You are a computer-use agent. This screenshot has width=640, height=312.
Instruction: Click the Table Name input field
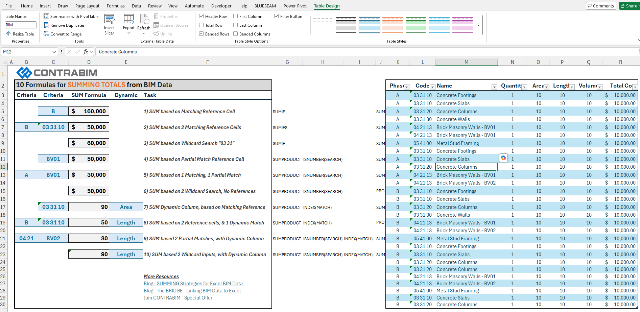pos(21,25)
